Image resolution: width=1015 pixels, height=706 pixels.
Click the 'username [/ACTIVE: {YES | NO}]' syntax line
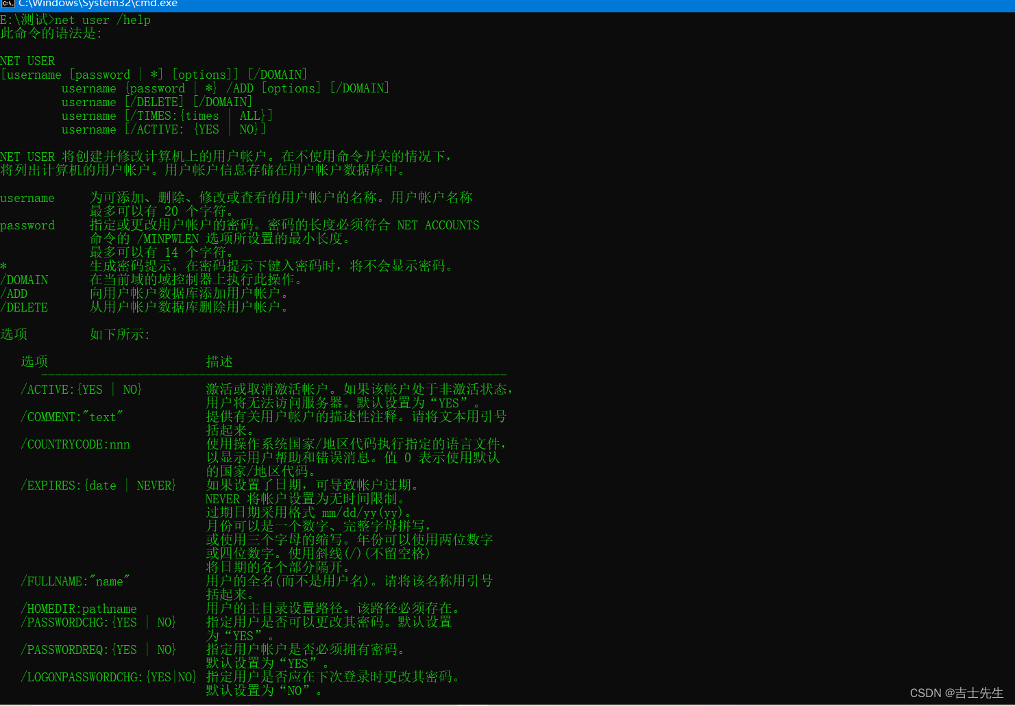coord(164,129)
